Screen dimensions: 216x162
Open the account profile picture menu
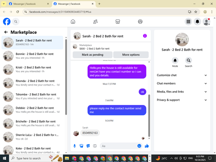tap(206, 22)
